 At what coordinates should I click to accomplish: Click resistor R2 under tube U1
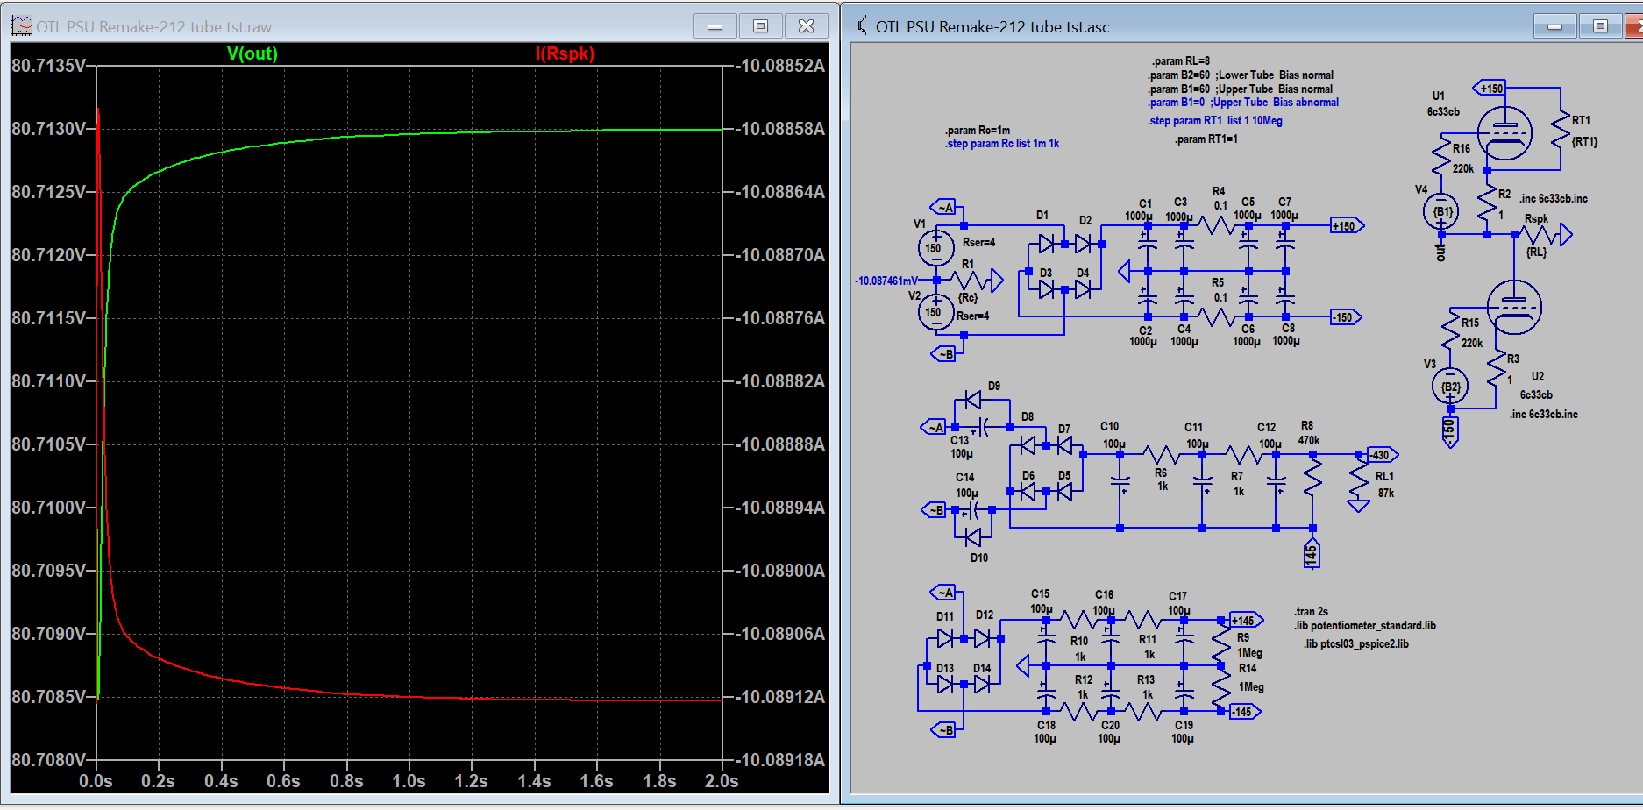point(1486,203)
